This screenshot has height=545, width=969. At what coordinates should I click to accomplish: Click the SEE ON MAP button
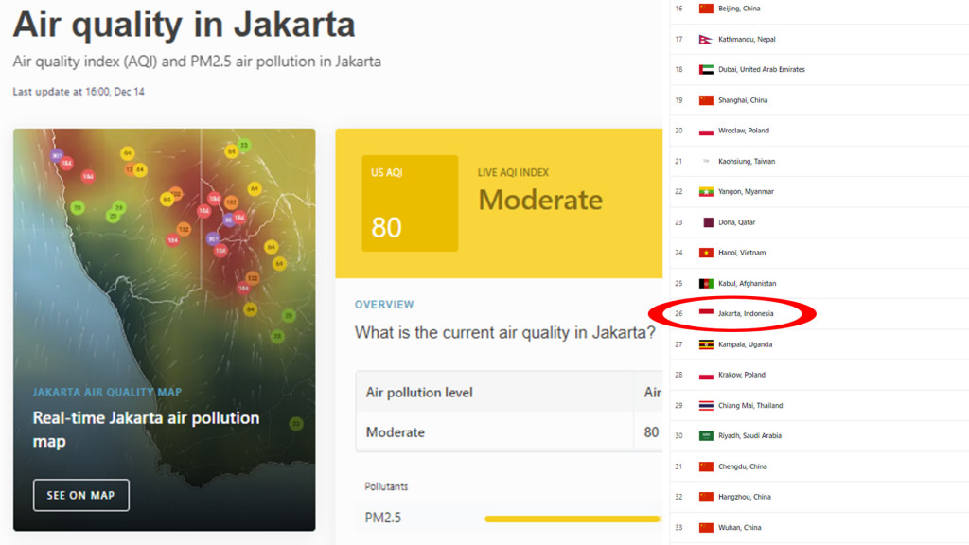[x=81, y=495]
